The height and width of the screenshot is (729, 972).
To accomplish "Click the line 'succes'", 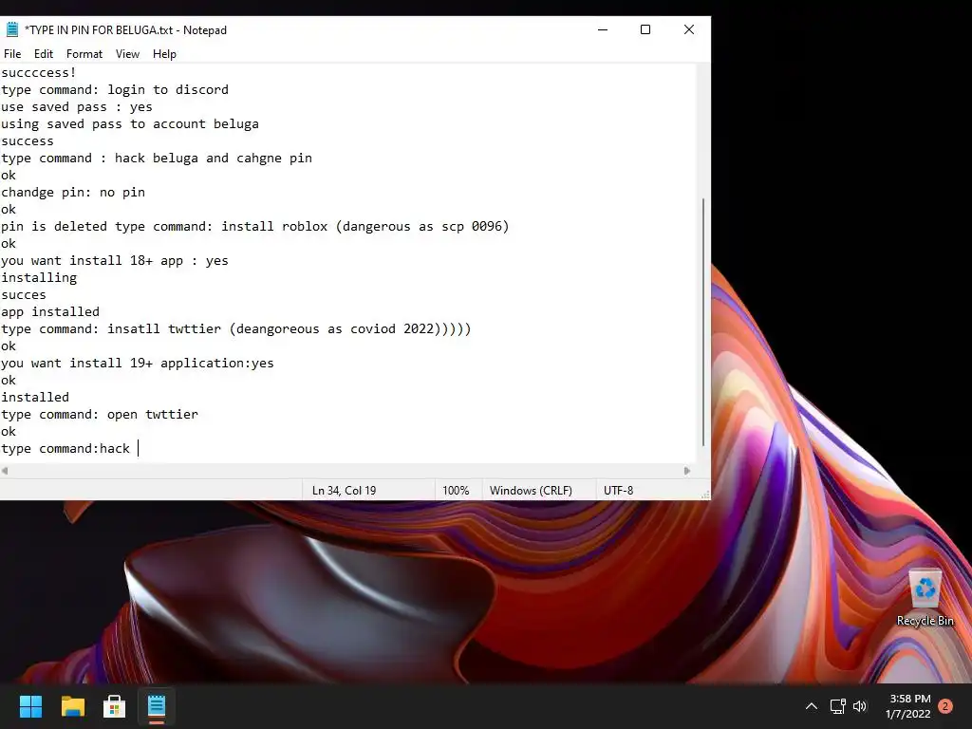I will click(24, 294).
